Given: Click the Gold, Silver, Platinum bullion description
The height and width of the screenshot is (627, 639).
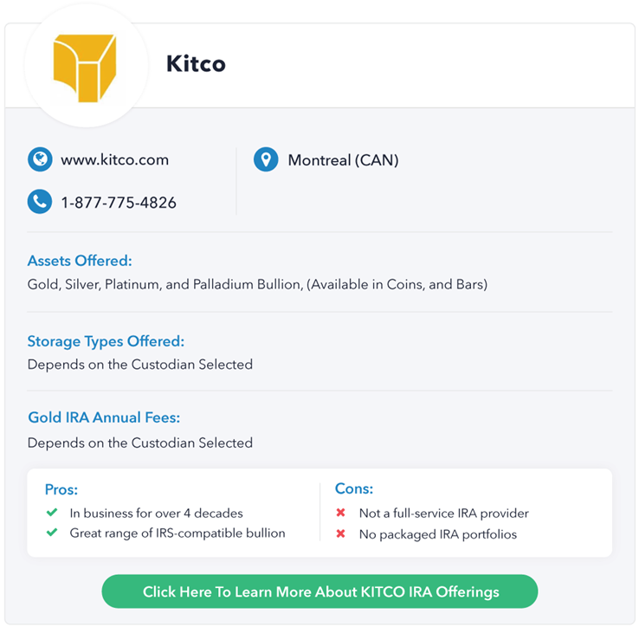Looking at the screenshot, I should (x=257, y=284).
